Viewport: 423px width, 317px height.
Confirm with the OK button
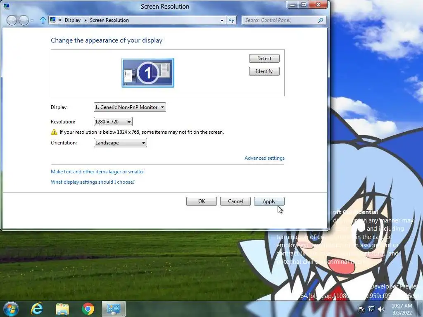202,201
